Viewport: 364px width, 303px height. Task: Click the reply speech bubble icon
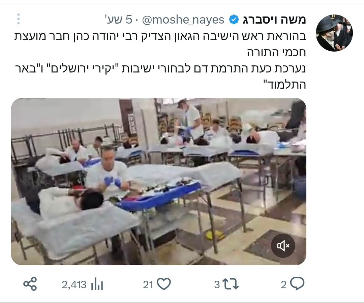[x=297, y=284]
